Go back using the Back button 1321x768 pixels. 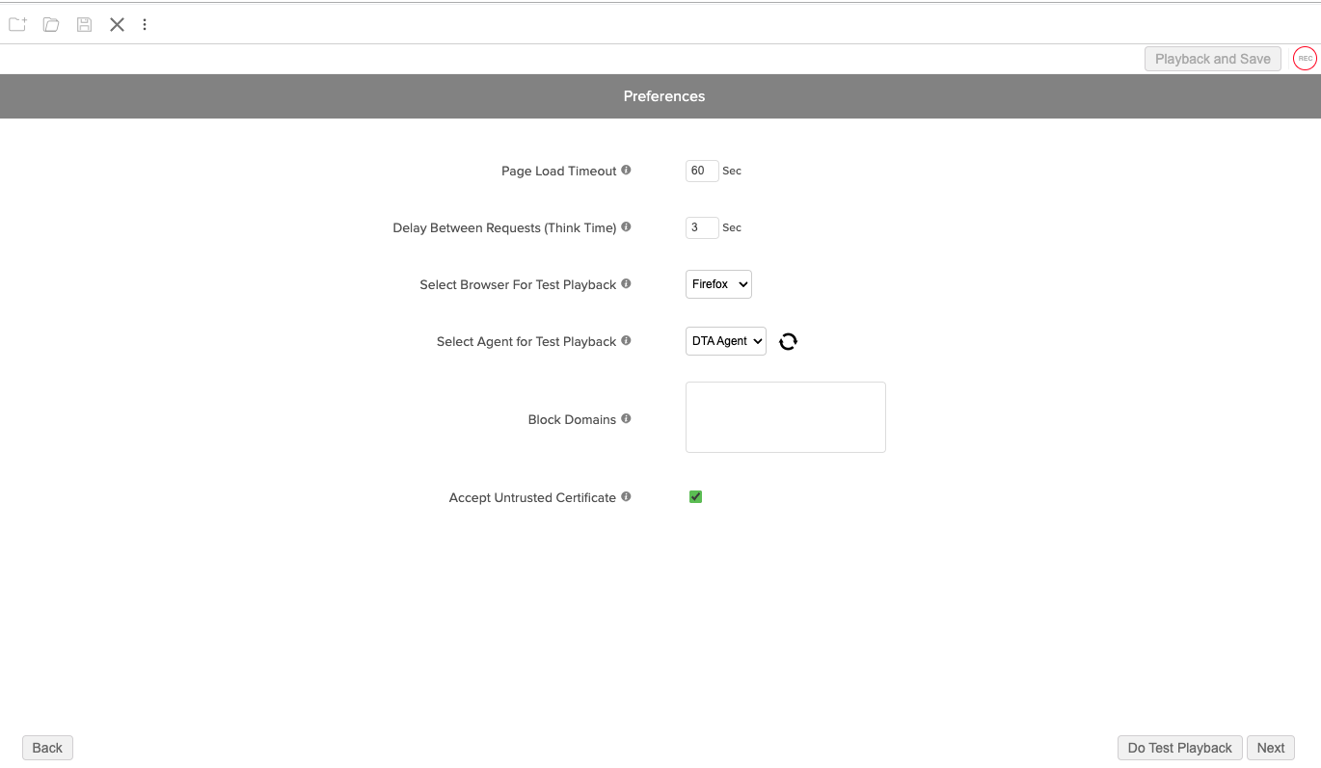[47, 748]
